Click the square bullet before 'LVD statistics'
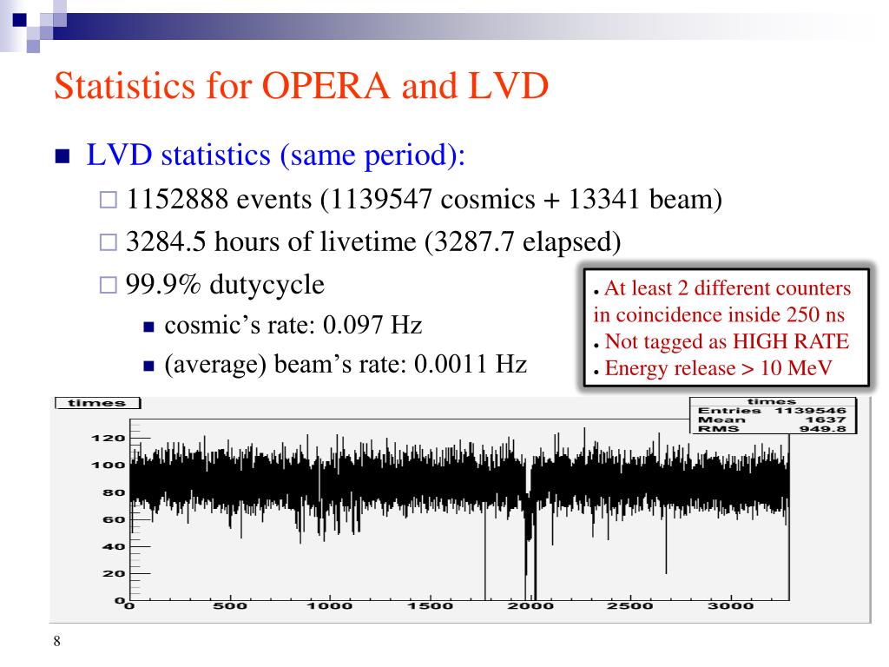 [63, 156]
